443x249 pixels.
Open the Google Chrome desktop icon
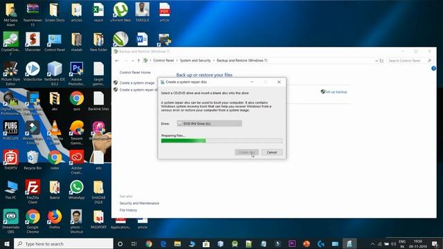click(x=33, y=221)
